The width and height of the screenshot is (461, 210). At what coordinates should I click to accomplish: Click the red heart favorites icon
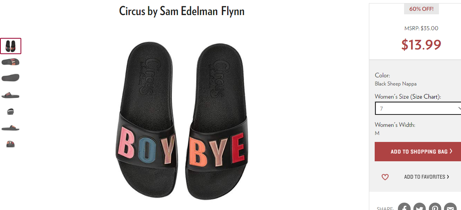pos(385,177)
